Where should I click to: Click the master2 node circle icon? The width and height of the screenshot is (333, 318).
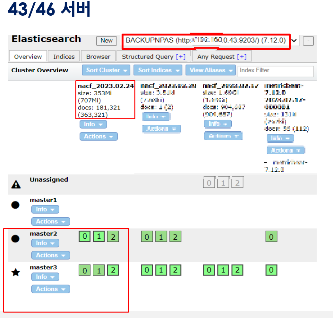pyautogui.click(x=15, y=239)
